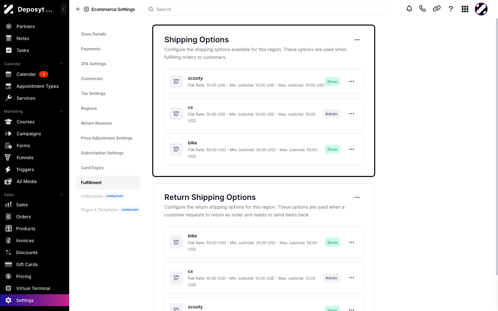Open bike shipping option menu
The image size is (498, 311).
tap(352, 149)
